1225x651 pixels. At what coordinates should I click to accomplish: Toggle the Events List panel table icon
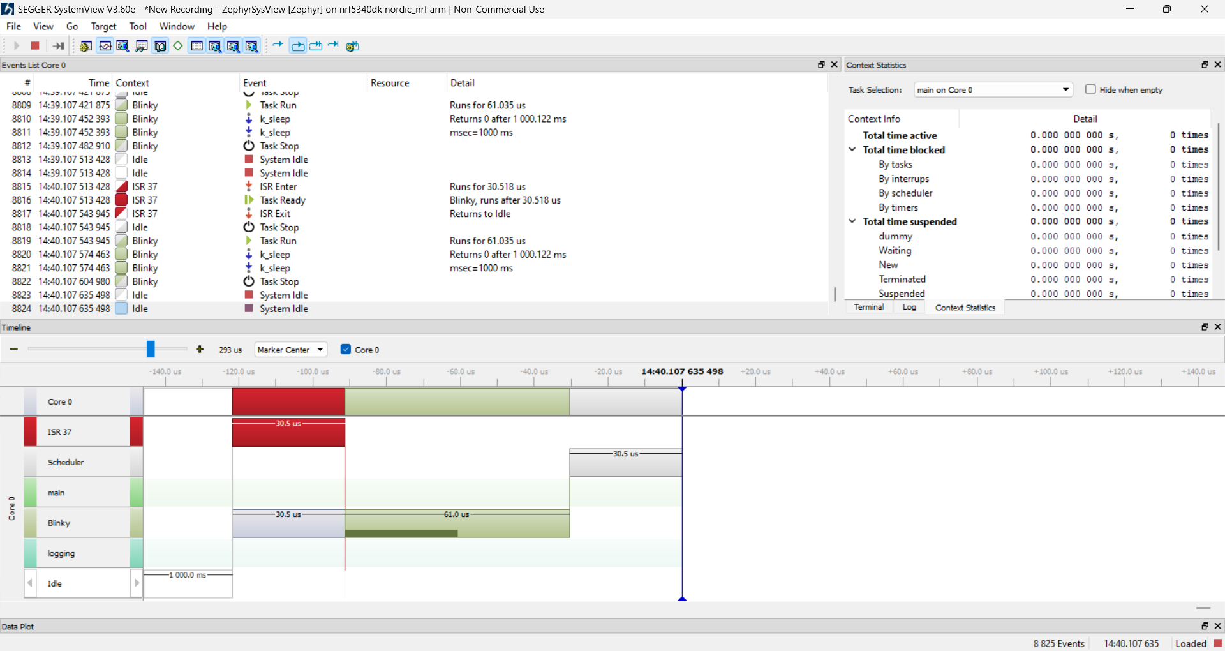coord(197,45)
